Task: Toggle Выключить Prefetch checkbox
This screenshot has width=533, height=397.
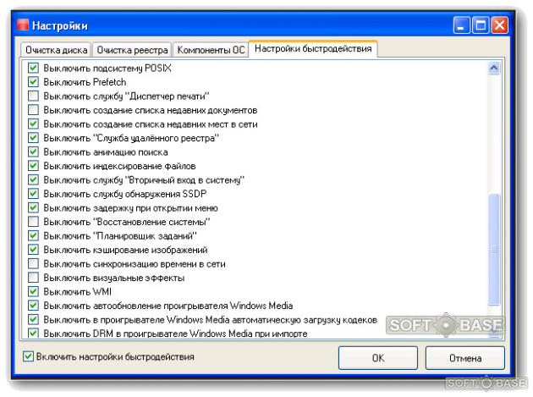Action: coord(34,82)
